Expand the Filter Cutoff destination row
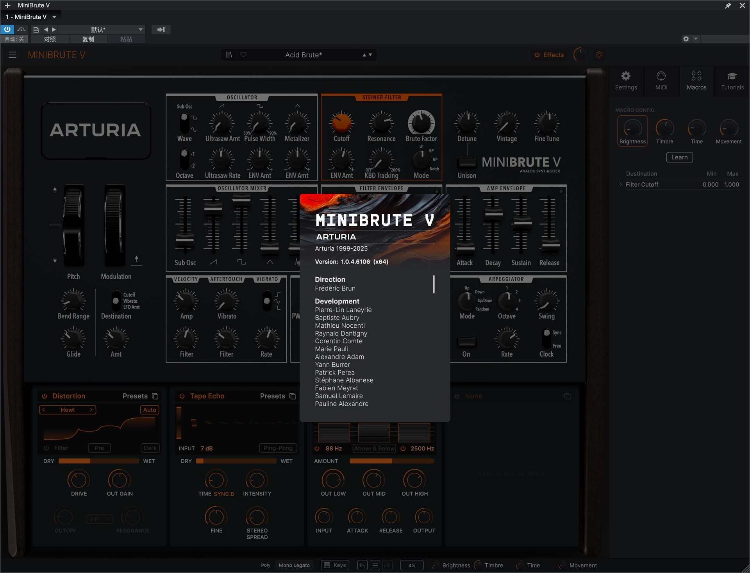The height and width of the screenshot is (573, 750). pos(621,184)
